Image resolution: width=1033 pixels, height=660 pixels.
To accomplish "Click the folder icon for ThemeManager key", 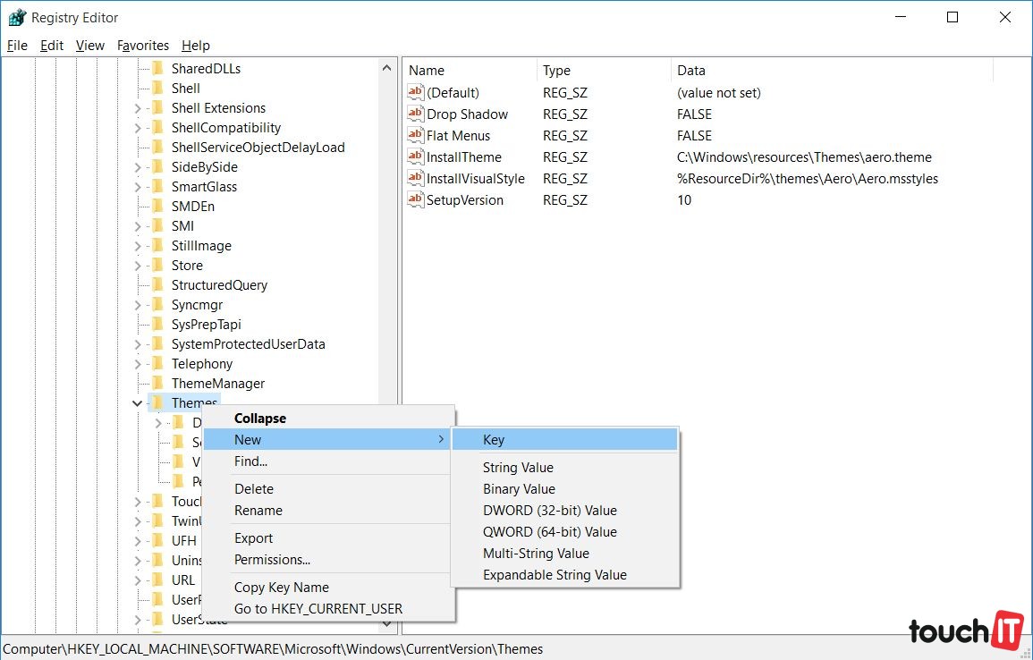I will point(158,384).
